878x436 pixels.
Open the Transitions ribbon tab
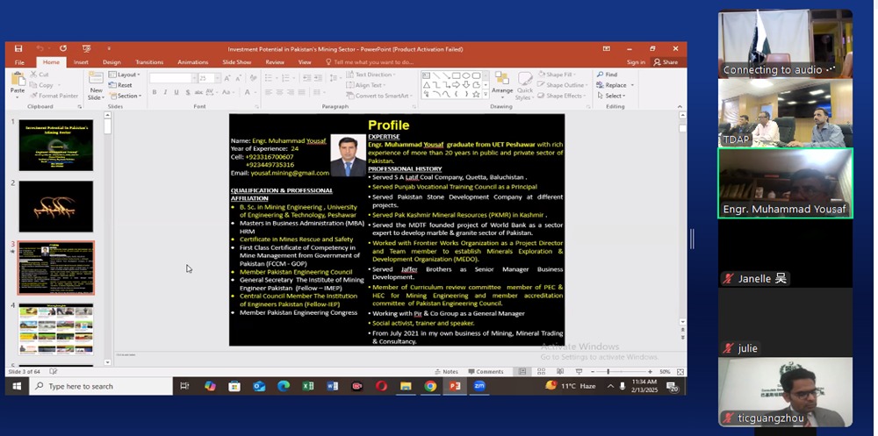(x=149, y=62)
